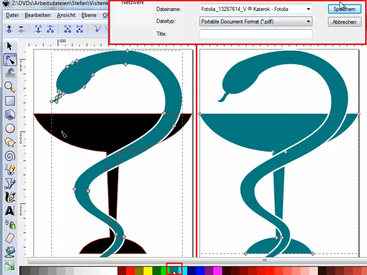Select the Spray tool
This screenshot has width=367, height=275.
[10, 225]
